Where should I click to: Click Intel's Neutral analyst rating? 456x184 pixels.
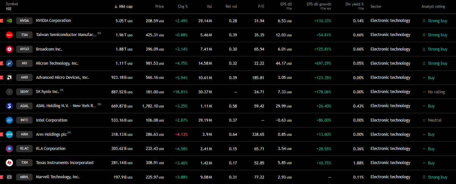click(x=432, y=120)
